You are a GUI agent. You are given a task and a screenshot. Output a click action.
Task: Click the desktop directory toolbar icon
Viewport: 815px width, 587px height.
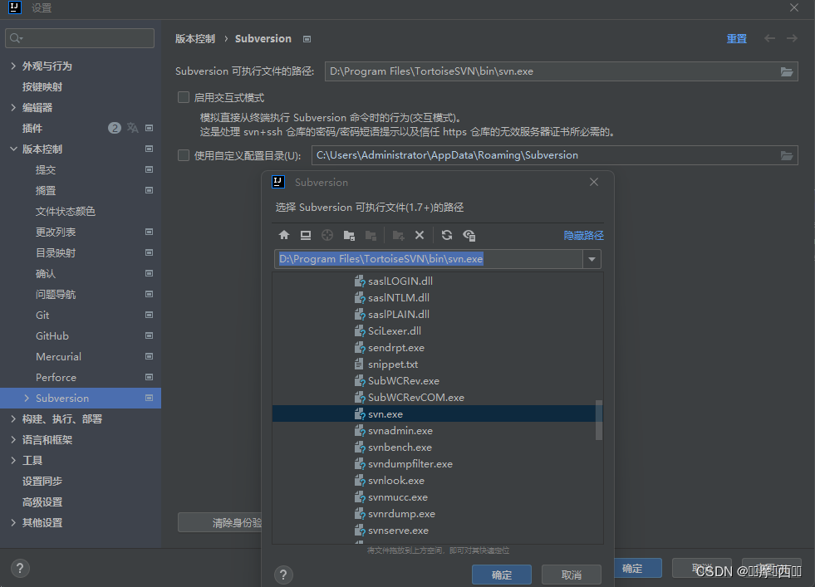[306, 235]
